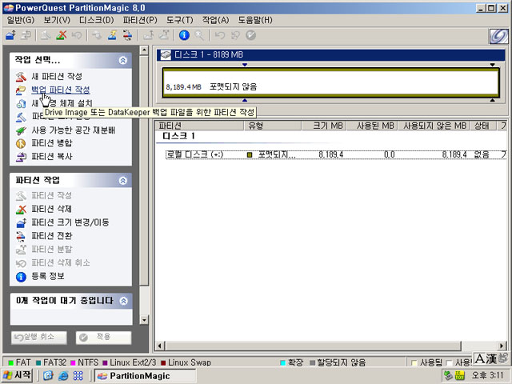This screenshot has width=512, height=384.
Task: Sort by 사용되지 않은 MB column header
Action: 434,126
